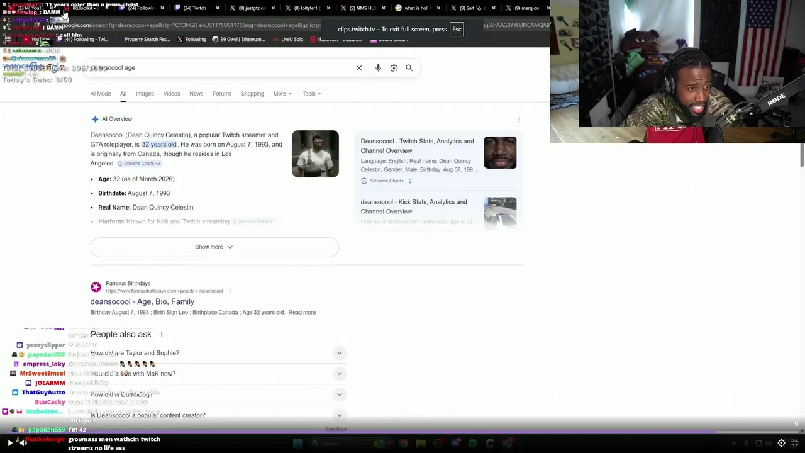Open Deansocool GTA character thumbnail
This screenshot has height=453, width=805.
(315, 154)
